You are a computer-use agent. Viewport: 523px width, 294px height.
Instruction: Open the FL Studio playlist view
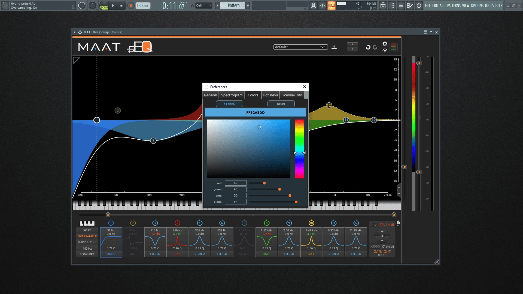pyautogui.click(x=383, y=5)
